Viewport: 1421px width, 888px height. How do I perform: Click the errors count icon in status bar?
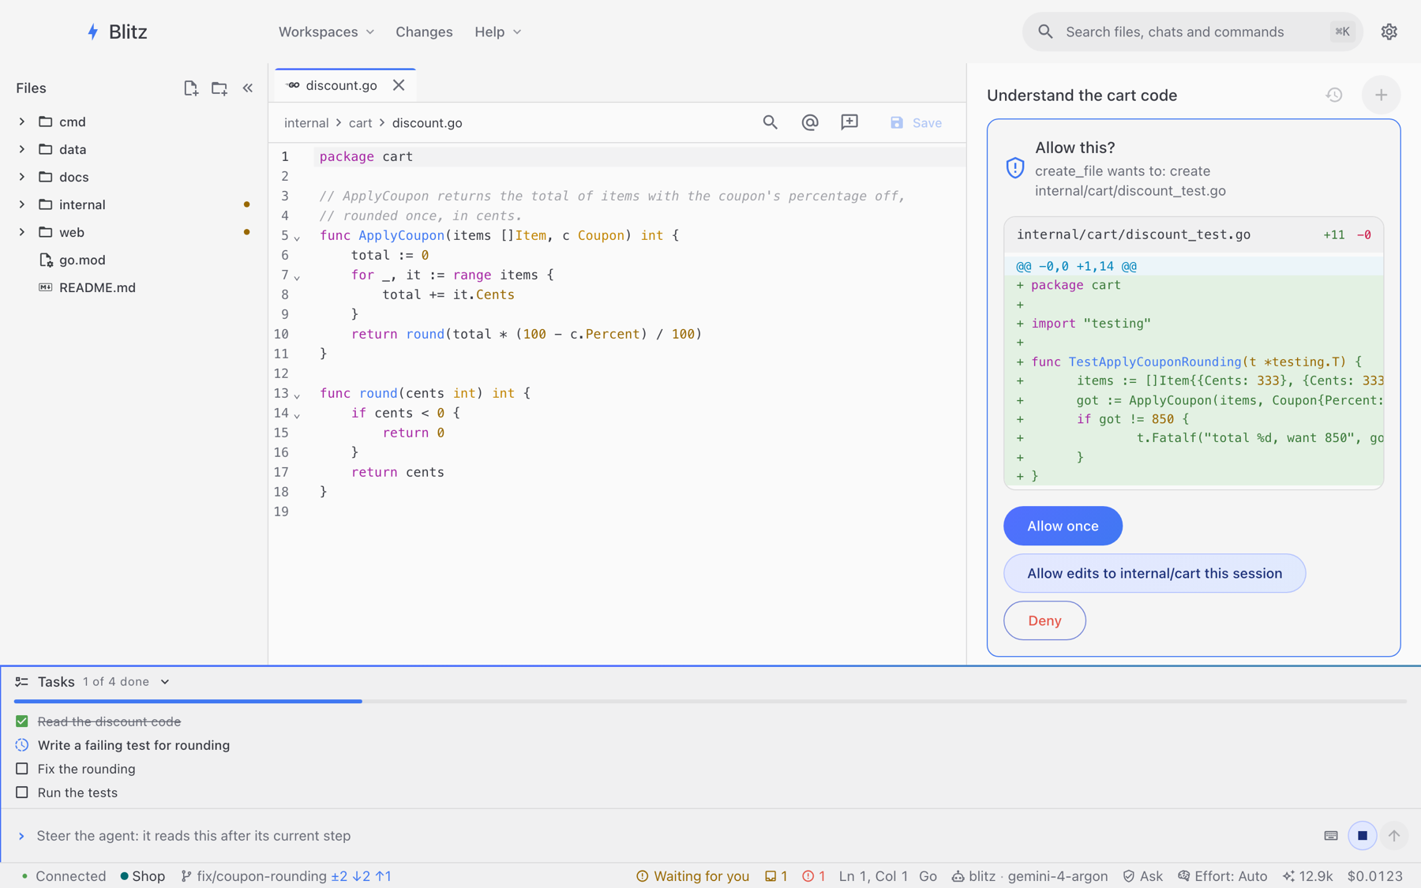click(814, 876)
